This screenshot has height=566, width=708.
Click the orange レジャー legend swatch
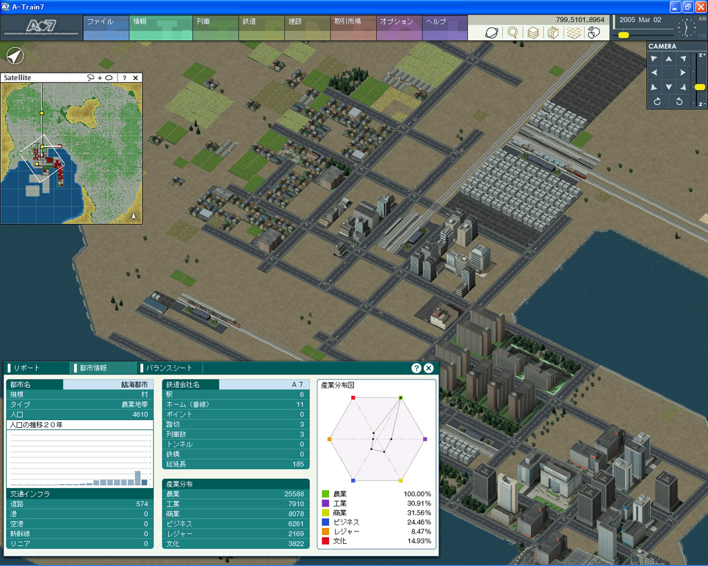[x=326, y=531]
